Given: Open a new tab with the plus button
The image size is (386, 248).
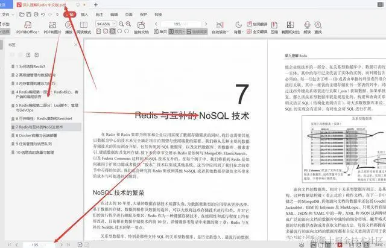Looking at the screenshot, I should (96, 4).
